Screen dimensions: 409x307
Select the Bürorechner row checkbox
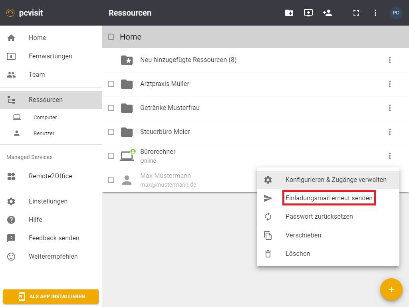tap(111, 156)
